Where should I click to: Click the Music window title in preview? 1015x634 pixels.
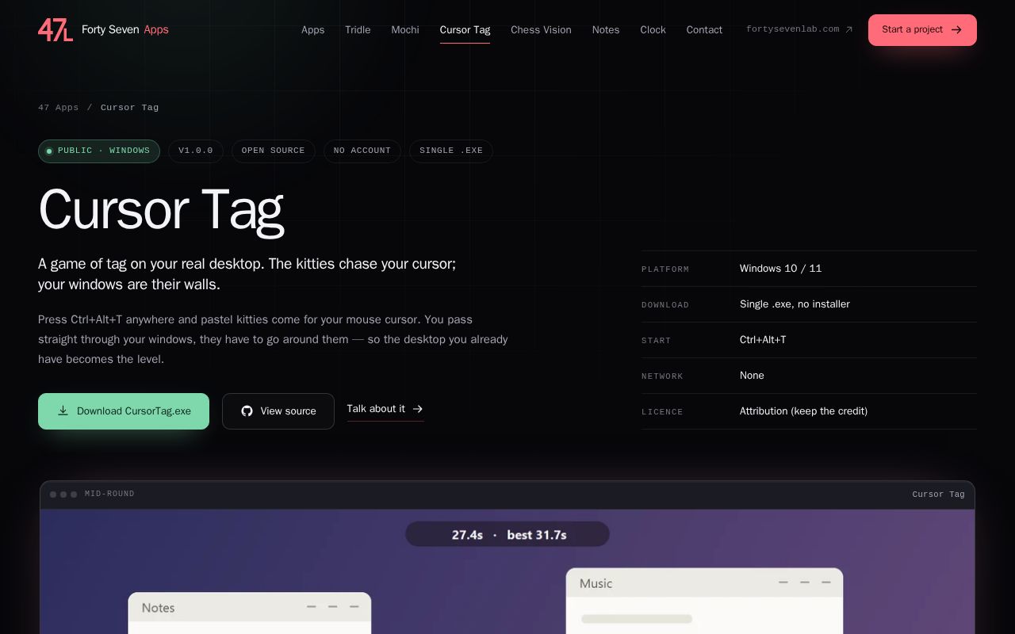pyautogui.click(x=596, y=583)
